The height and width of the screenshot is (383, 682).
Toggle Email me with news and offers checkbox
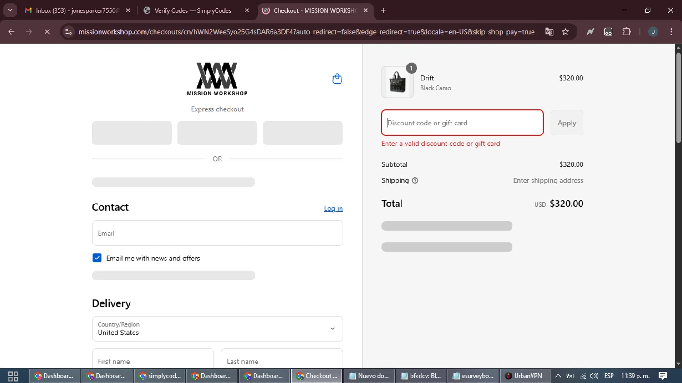point(97,258)
